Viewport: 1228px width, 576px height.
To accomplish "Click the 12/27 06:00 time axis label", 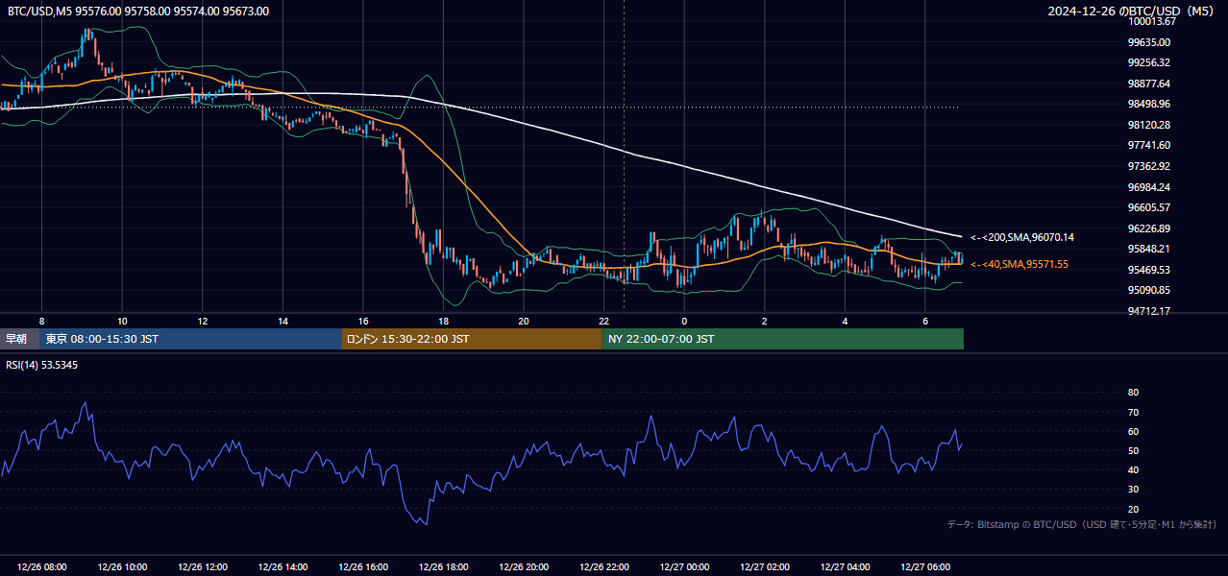I will click(924, 567).
